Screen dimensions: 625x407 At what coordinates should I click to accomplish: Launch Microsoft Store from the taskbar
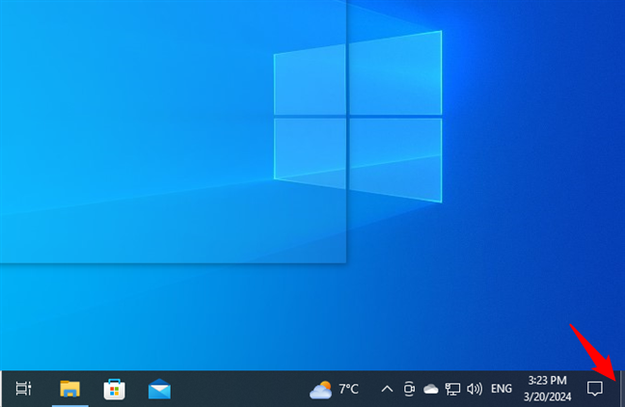click(115, 389)
